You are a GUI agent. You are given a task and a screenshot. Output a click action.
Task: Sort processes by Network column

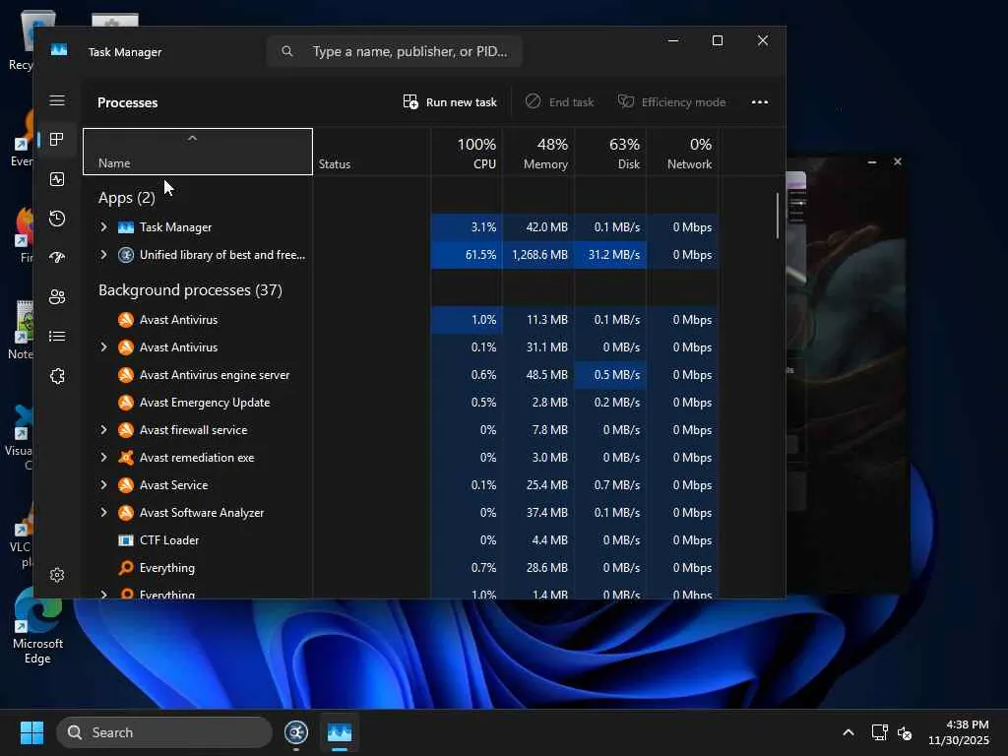(x=683, y=152)
